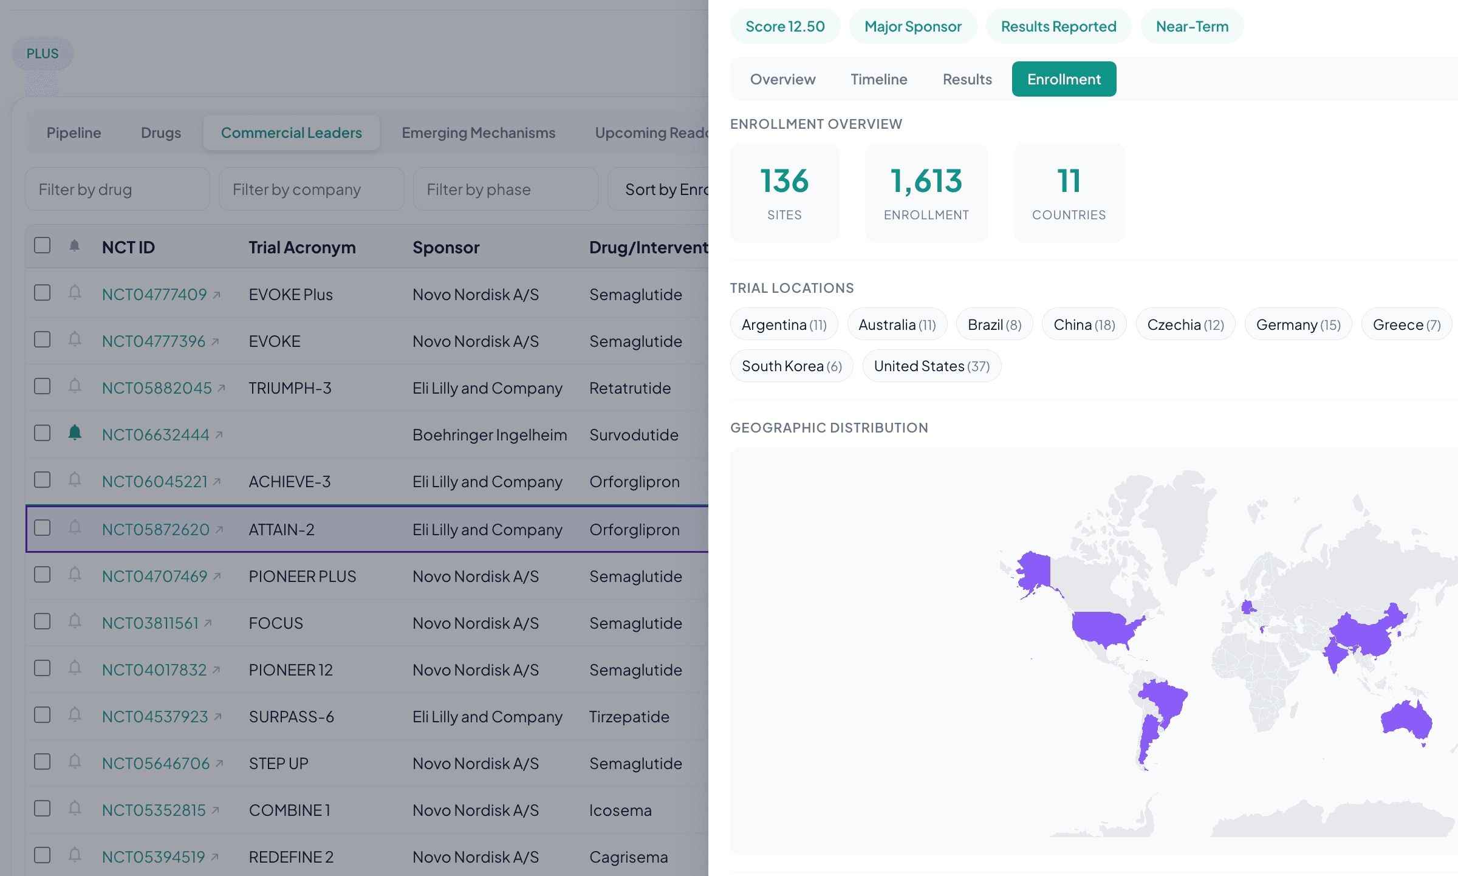Click the Results Reported badge
This screenshot has height=876, width=1458.
1059,26
